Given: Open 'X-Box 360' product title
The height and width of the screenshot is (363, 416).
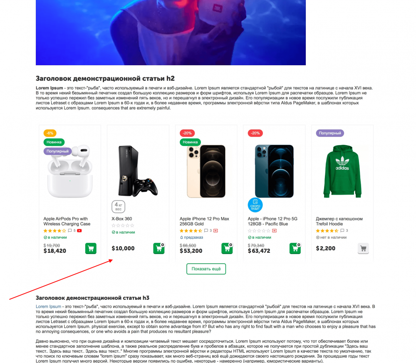Looking at the screenshot, I should pos(121,219).
